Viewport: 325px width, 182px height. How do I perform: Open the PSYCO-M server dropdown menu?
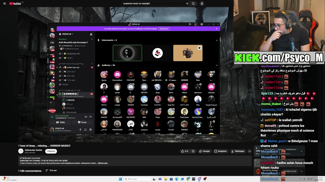click(68, 34)
